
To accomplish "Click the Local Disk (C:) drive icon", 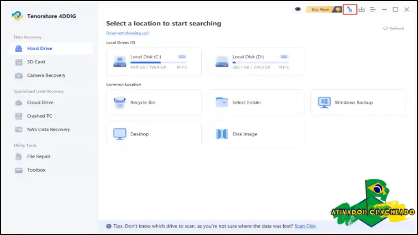I will (120, 62).
